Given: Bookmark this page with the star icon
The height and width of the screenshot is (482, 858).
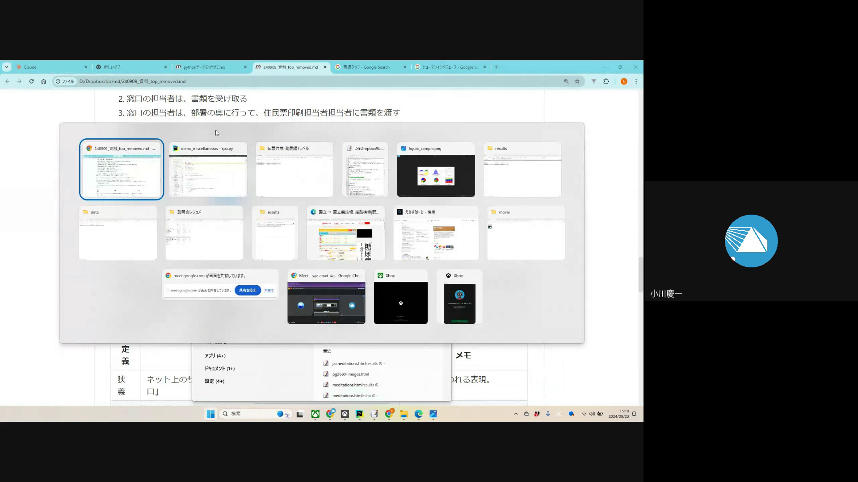Looking at the screenshot, I should [x=577, y=81].
